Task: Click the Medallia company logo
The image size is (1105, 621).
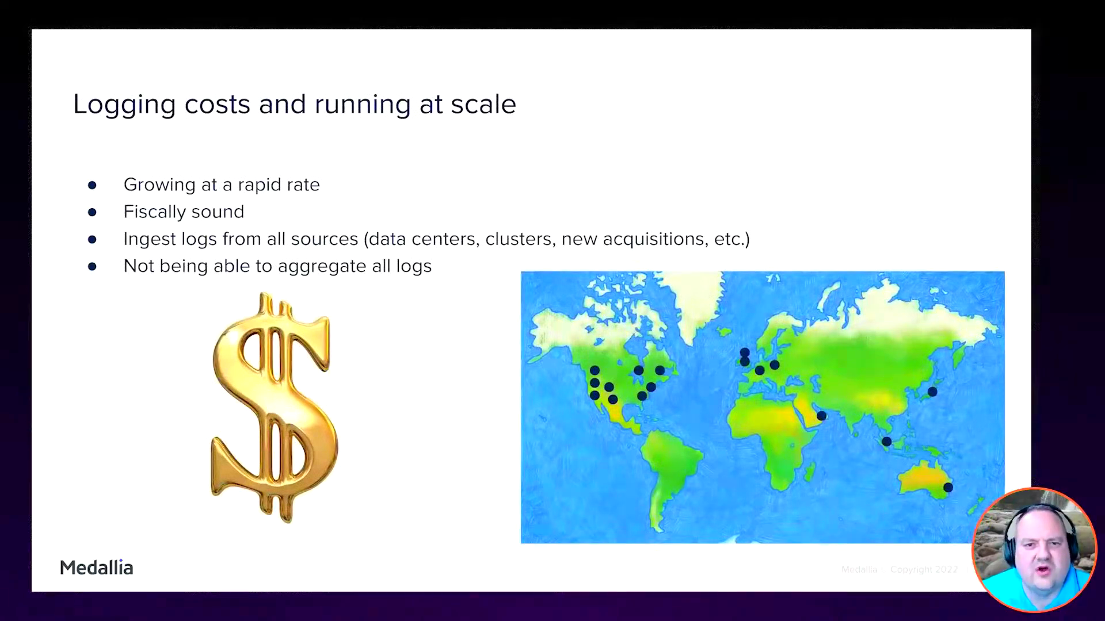Action: [96, 567]
